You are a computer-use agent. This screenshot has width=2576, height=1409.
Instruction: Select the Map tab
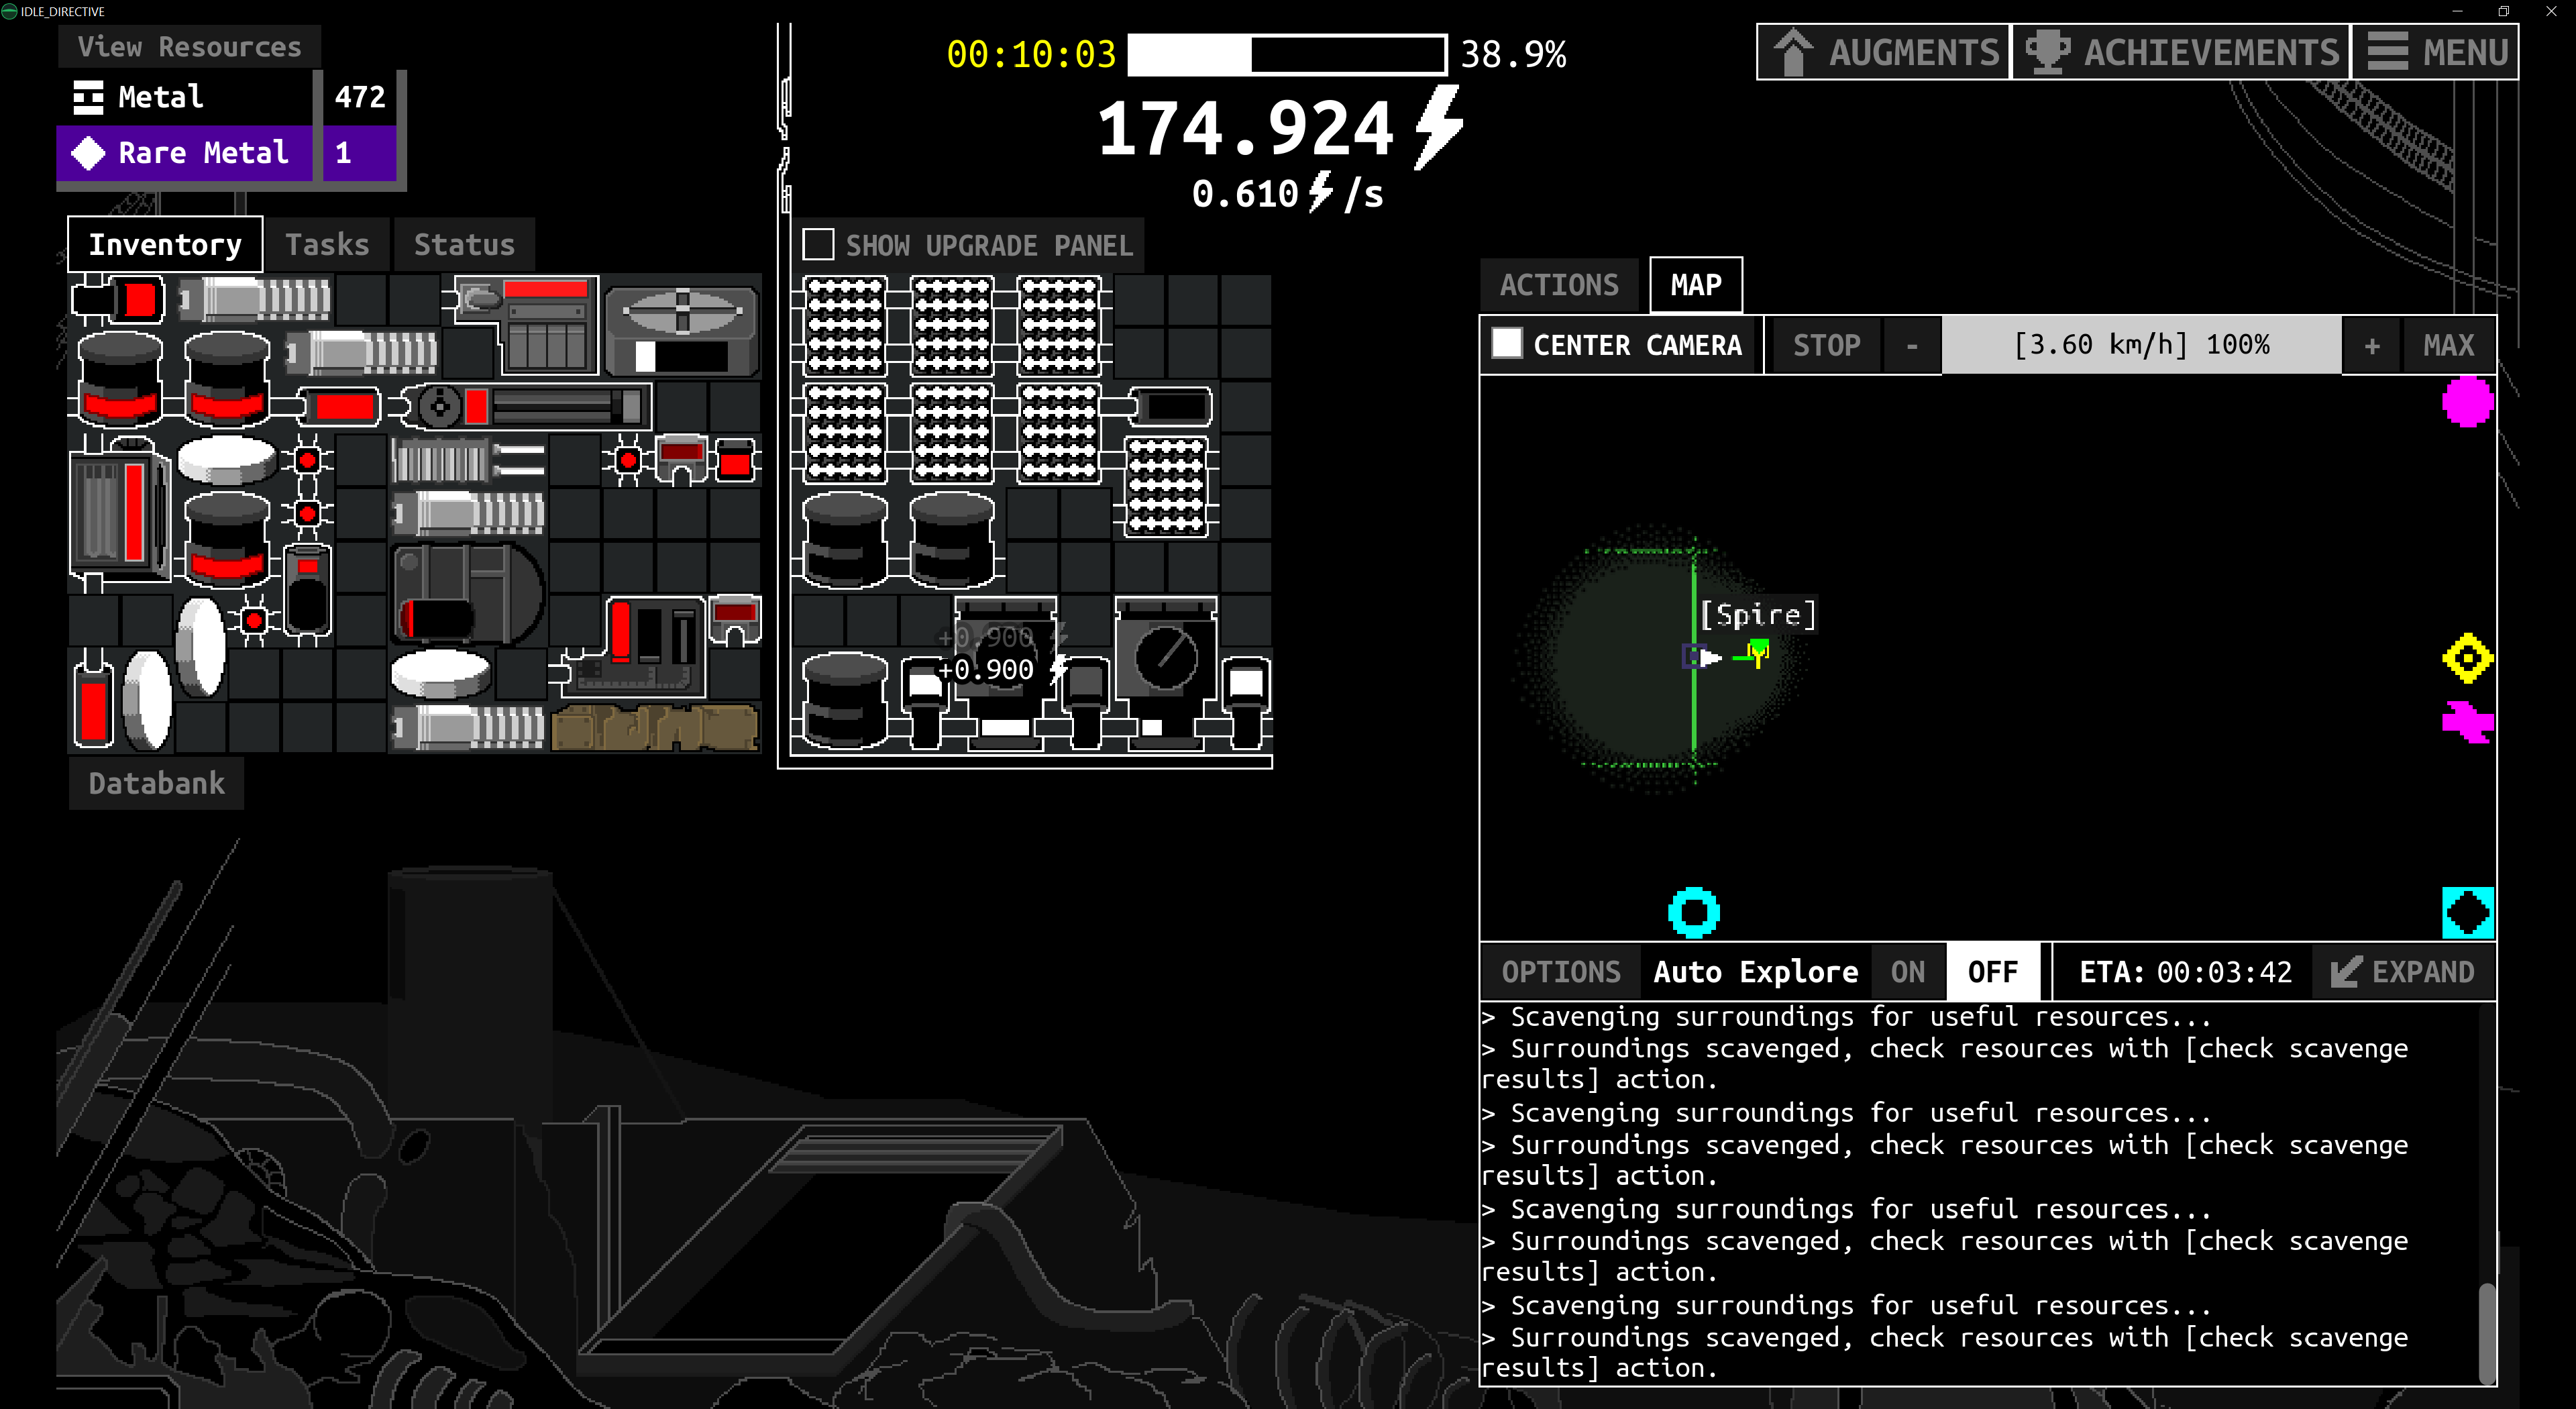(x=1696, y=286)
